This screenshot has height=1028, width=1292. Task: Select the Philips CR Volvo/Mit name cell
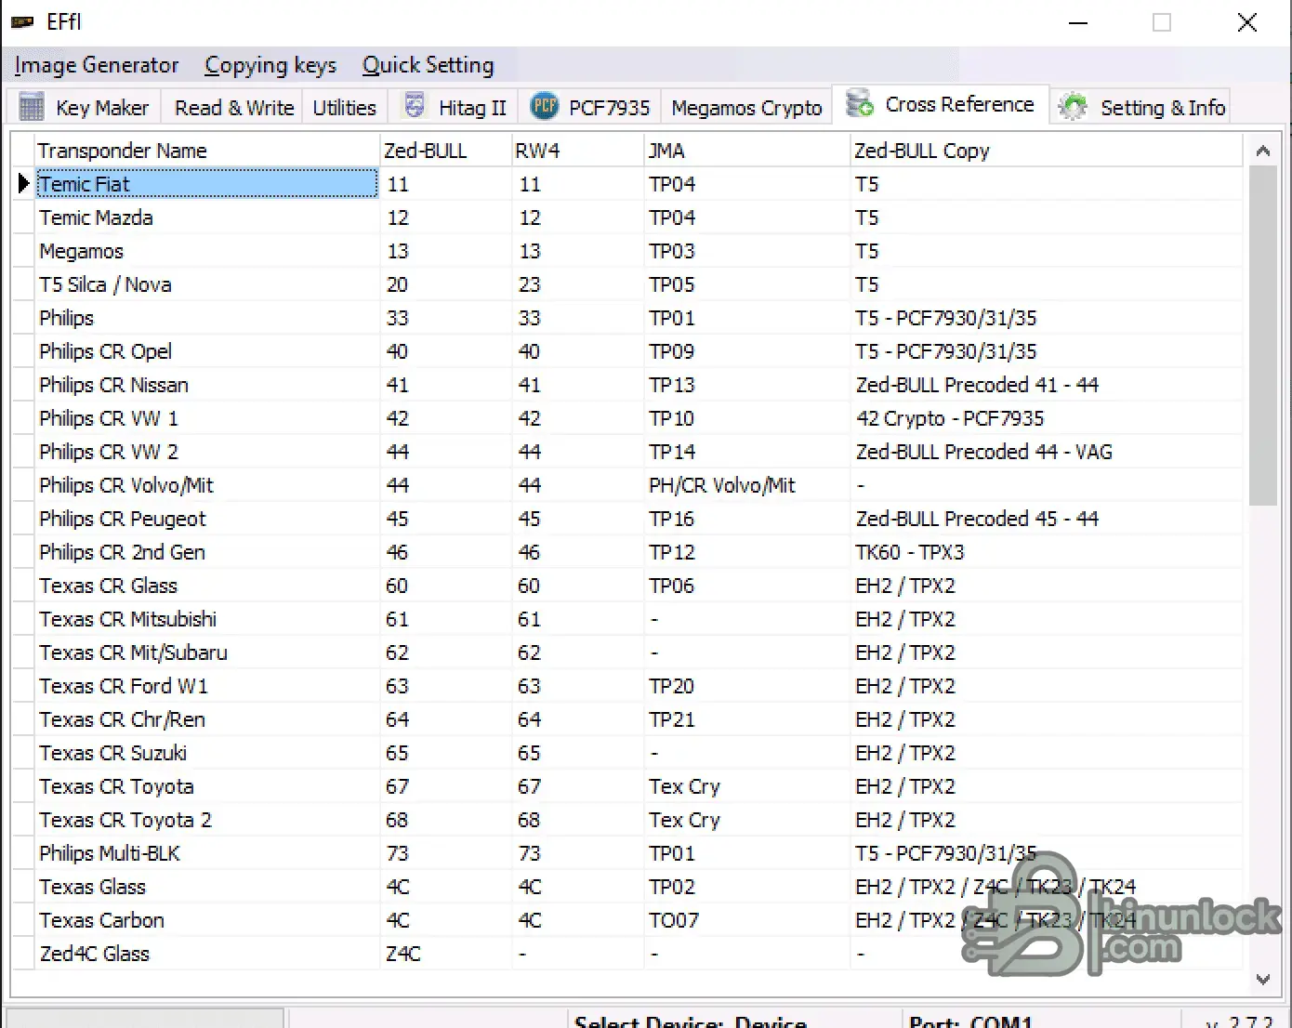click(x=207, y=485)
